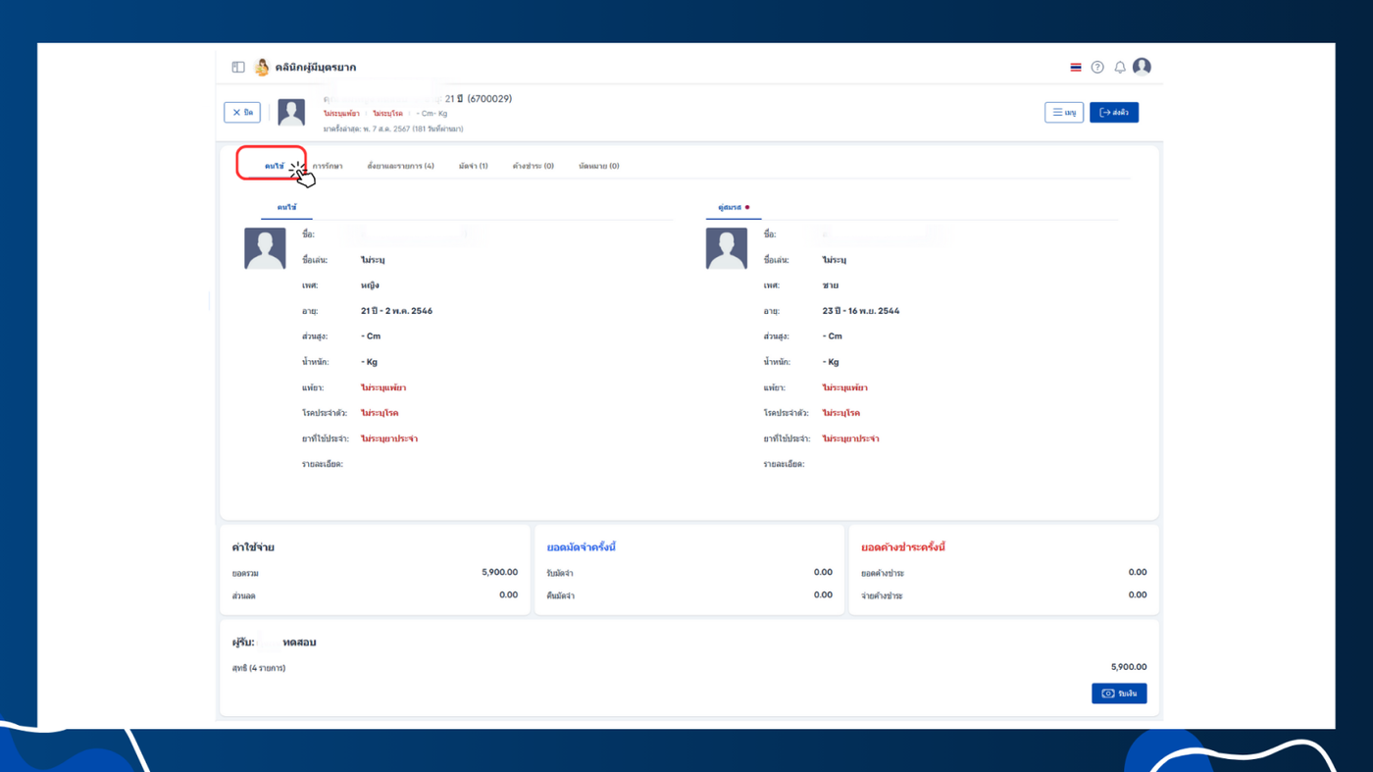
Task: Click ไม่ระบุแพ้ยา in the คนไข้ section
Action: 383,387
